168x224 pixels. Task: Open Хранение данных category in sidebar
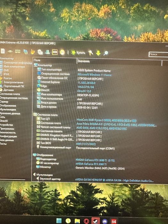click(10, 113)
